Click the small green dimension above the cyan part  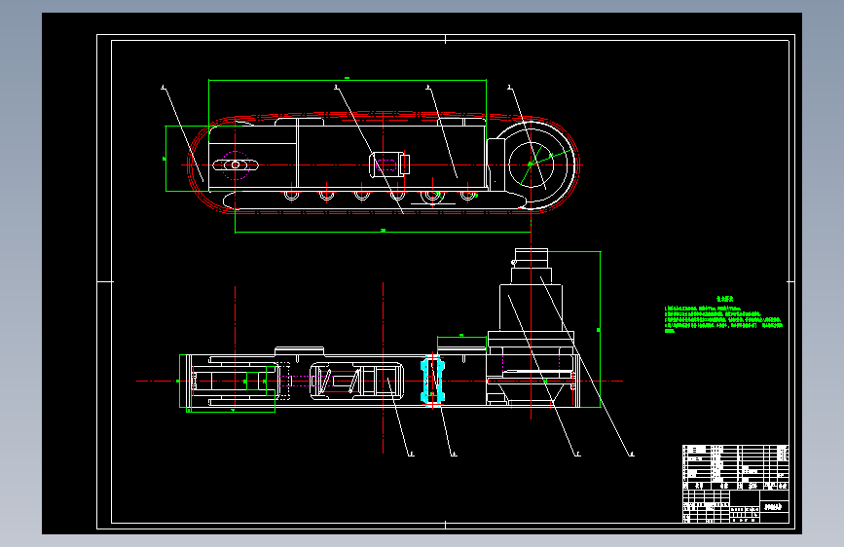tap(461, 337)
